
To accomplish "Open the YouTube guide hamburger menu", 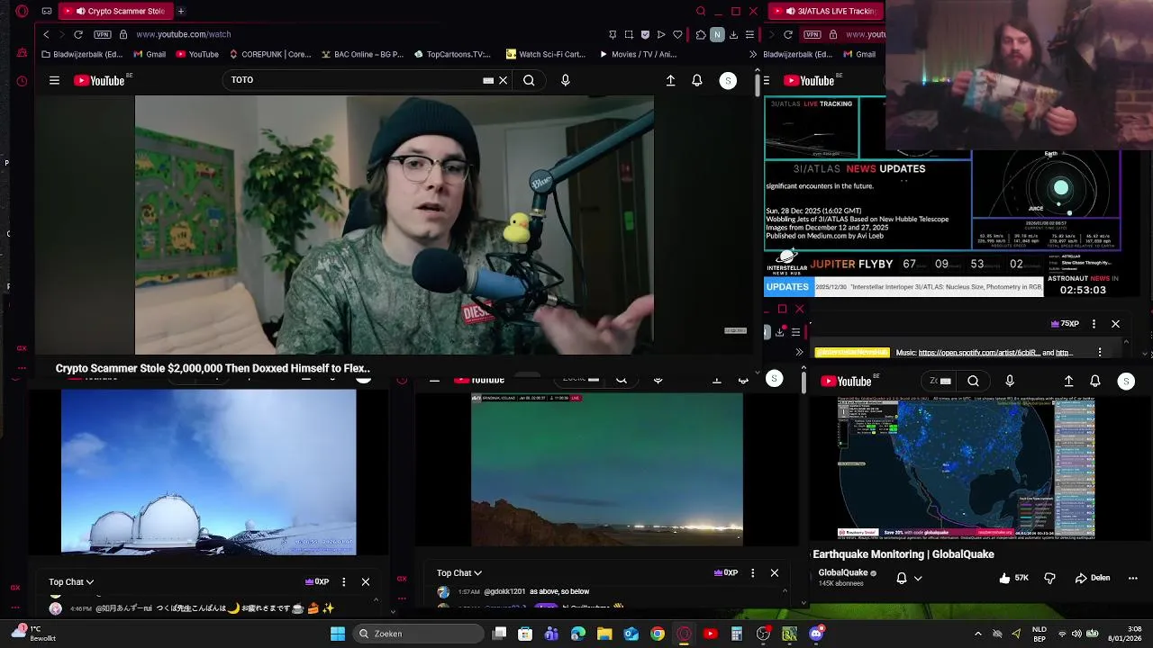I will (54, 80).
